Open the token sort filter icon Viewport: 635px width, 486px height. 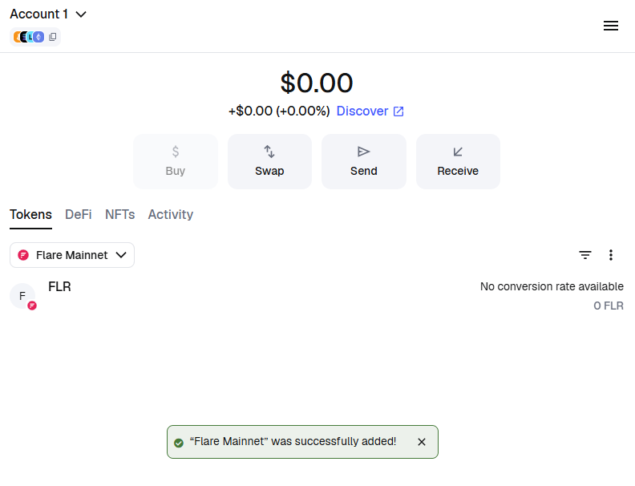tap(585, 255)
